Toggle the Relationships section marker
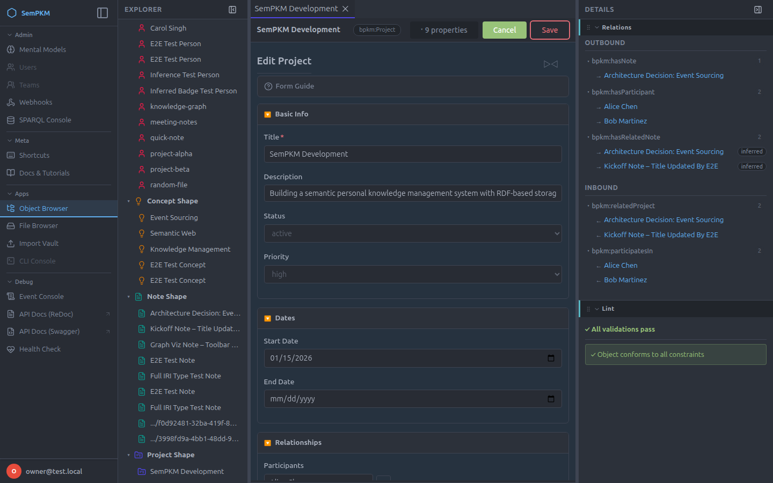 coord(267,443)
